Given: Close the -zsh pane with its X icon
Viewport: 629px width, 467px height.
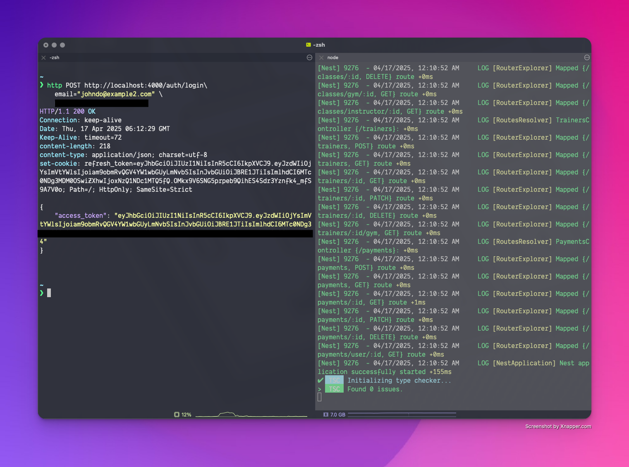Looking at the screenshot, I should pos(43,57).
